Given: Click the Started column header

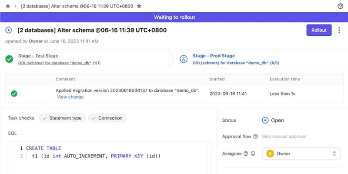Looking at the screenshot, I should (217, 79).
